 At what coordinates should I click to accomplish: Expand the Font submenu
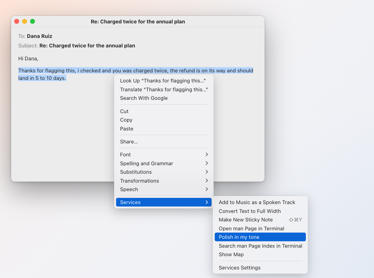click(164, 154)
